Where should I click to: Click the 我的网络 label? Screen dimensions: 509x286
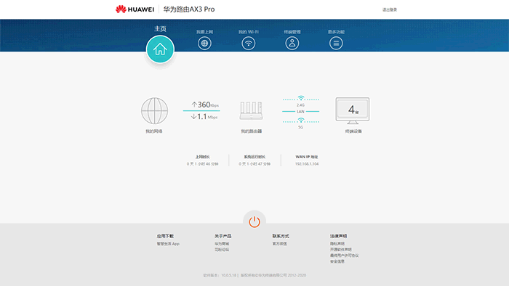[154, 131]
